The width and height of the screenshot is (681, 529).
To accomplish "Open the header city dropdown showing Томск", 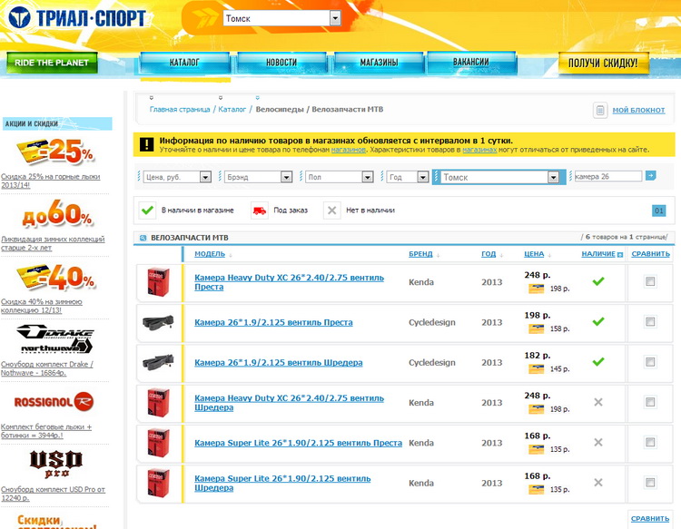I will tap(281, 18).
